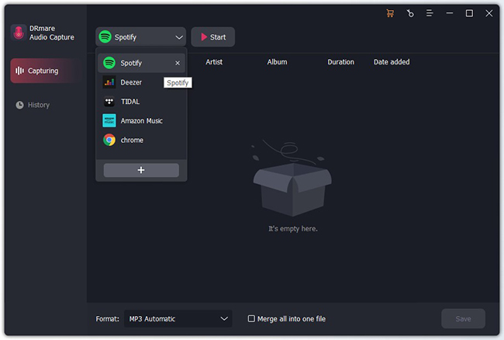
Task: Add a new program with plus button
Action: (141, 170)
